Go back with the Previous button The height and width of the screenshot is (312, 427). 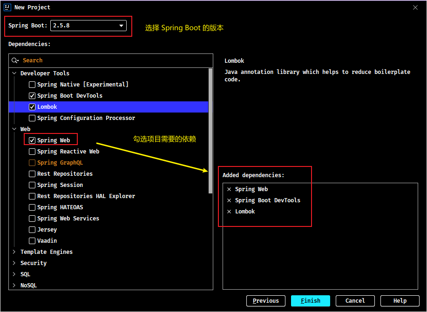(266, 301)
